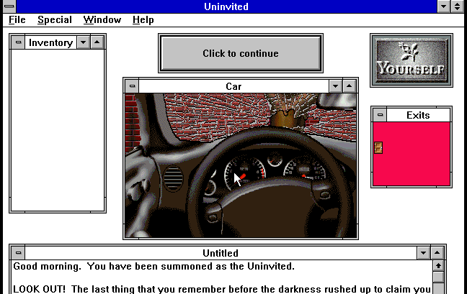Click the door icon in Exits panel
Image resolution: width=467 pixels, height=294 pixels.
click(378, 147)
